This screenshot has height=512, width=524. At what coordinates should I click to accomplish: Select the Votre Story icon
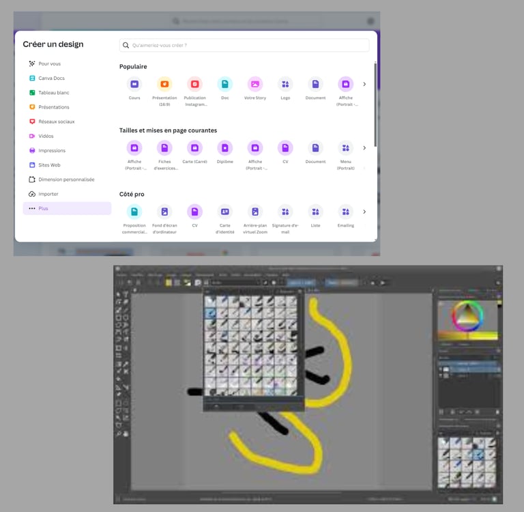point(255,84)
